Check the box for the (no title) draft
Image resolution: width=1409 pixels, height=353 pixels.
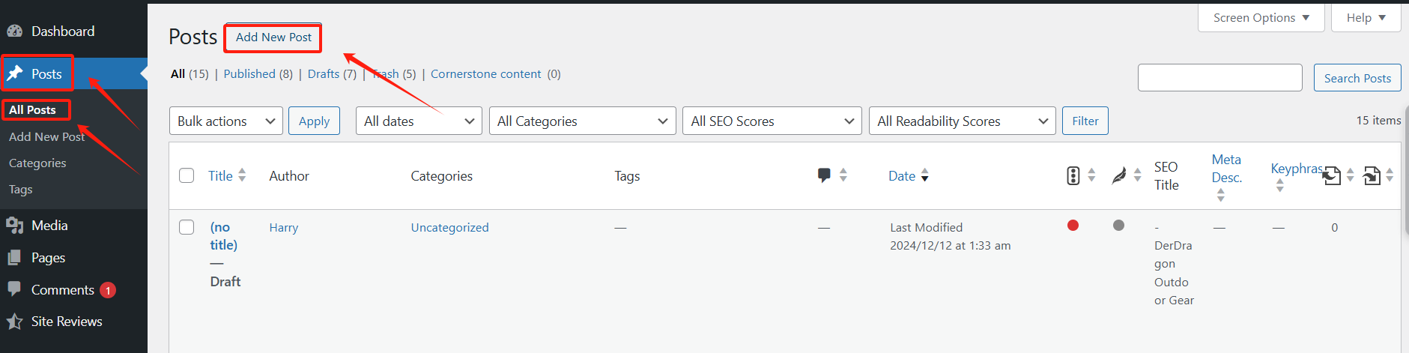[x=187, y=227]
